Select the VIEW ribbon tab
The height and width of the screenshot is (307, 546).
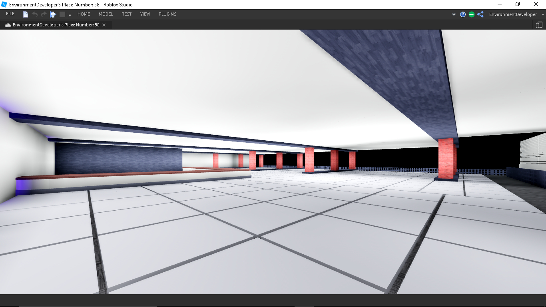pyautogui.click(x=145, y=14)
